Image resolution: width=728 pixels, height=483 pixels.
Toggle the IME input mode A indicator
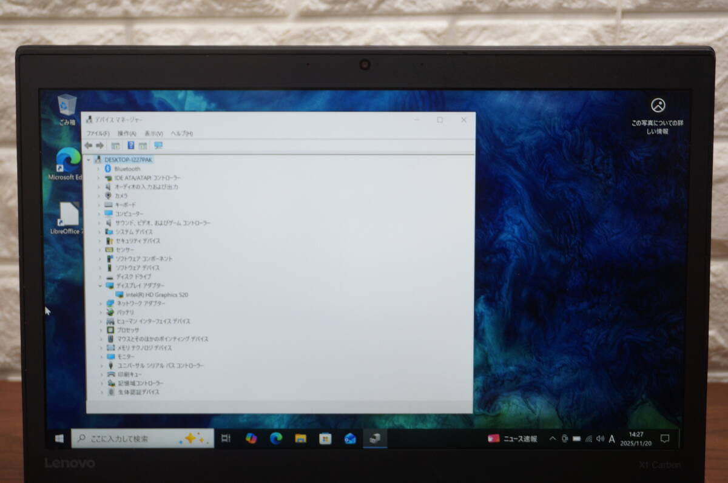612,439
